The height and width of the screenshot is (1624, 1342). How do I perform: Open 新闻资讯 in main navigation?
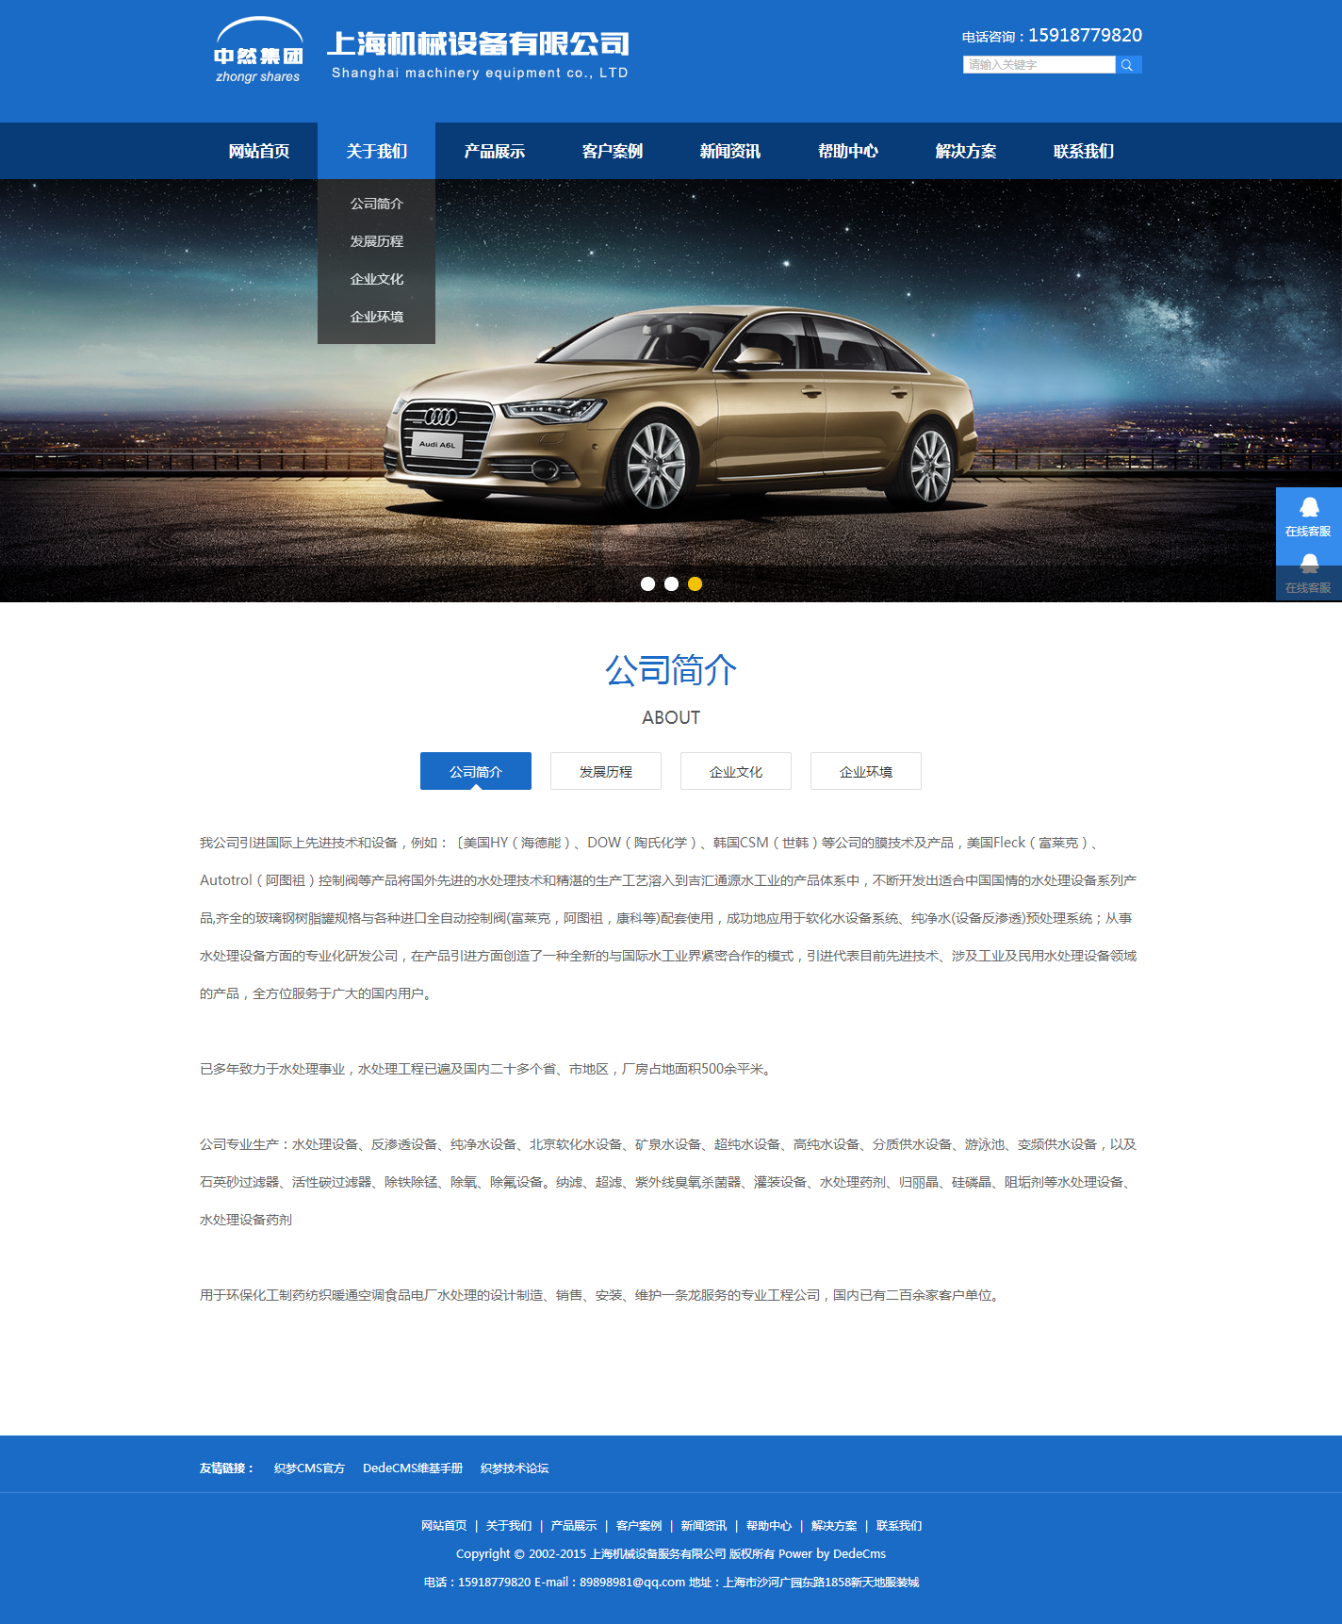coord(730,151)
